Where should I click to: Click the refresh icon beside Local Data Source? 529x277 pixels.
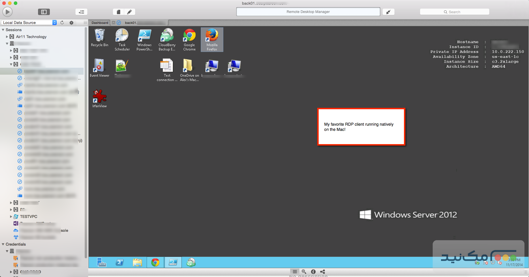click(62, 22)
